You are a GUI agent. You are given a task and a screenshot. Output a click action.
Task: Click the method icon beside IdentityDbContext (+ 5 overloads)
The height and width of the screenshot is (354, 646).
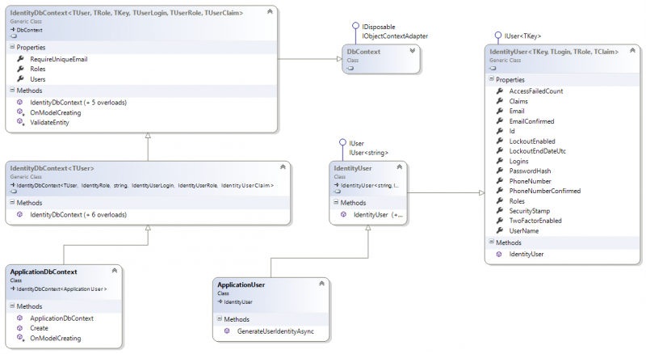click(x=19, y=102)
